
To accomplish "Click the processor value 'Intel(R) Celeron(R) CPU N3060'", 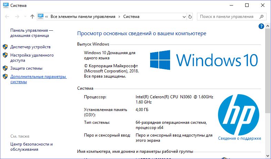I will [x=164, y=97].
